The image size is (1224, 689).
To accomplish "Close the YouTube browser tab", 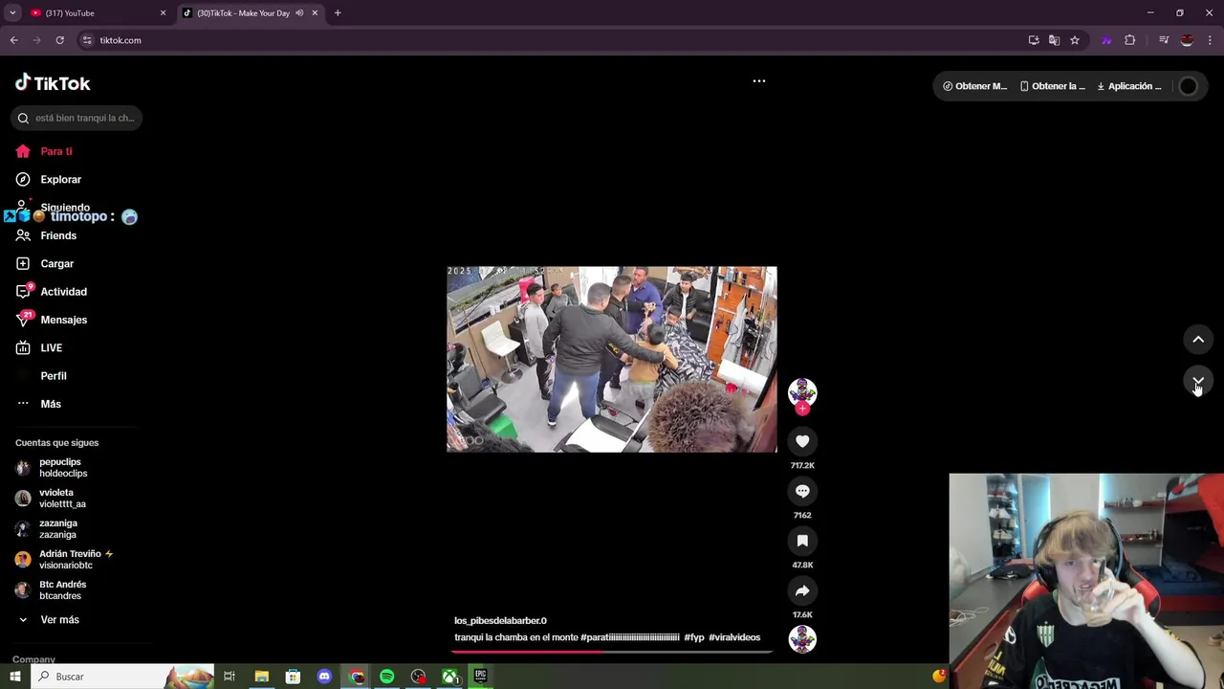I will click(x=163, y=13).
